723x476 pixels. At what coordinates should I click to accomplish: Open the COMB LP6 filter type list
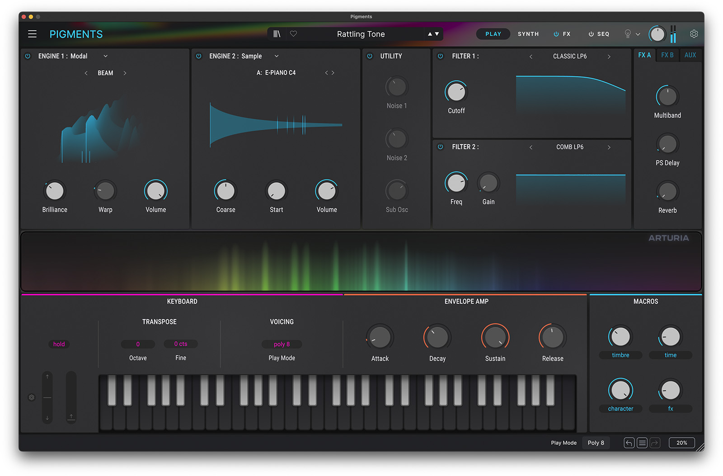[x=570, y=147]
